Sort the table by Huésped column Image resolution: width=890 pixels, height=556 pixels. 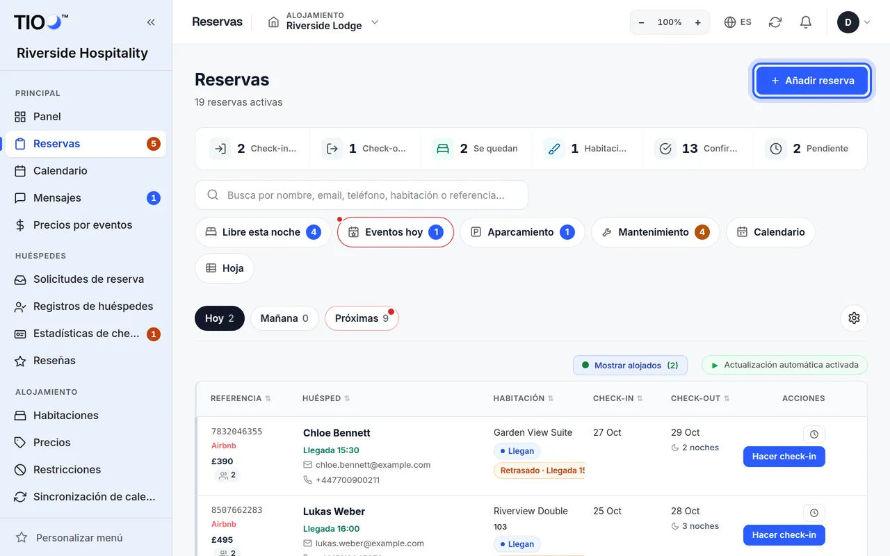coord(326,398)
